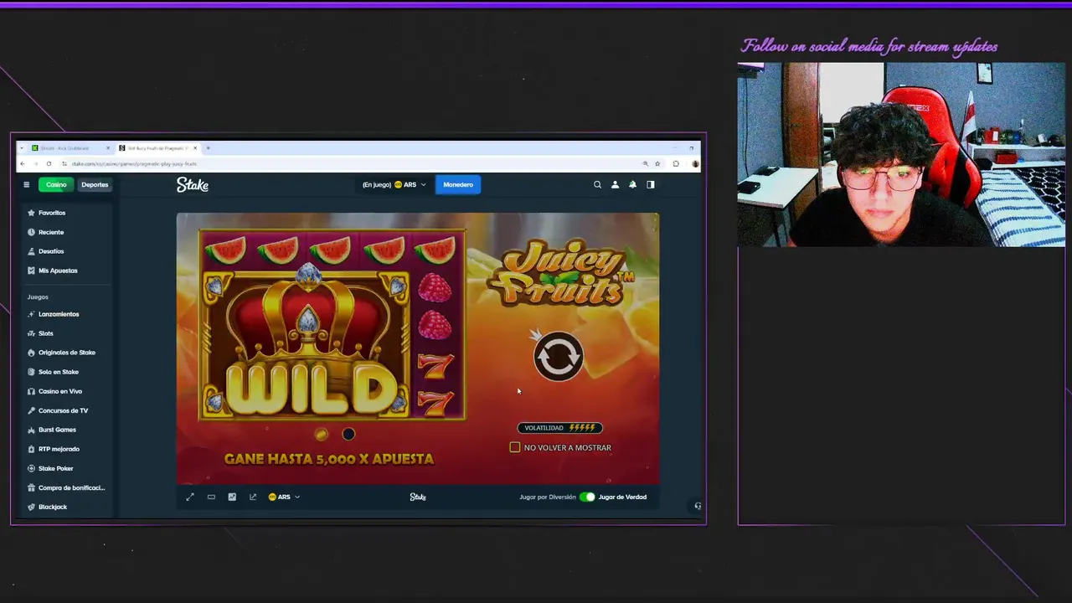Check the NO VOLVER A MOSTRAR checkbox

[x=515, y=448]
